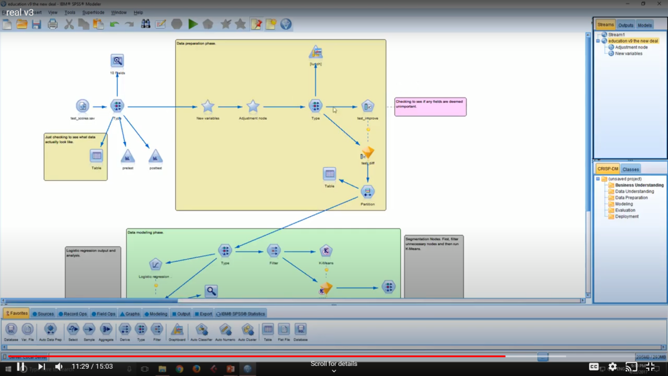The image size is (668, 376).
Task: Select the pretest graph node
Action: (x=127, y=156)
